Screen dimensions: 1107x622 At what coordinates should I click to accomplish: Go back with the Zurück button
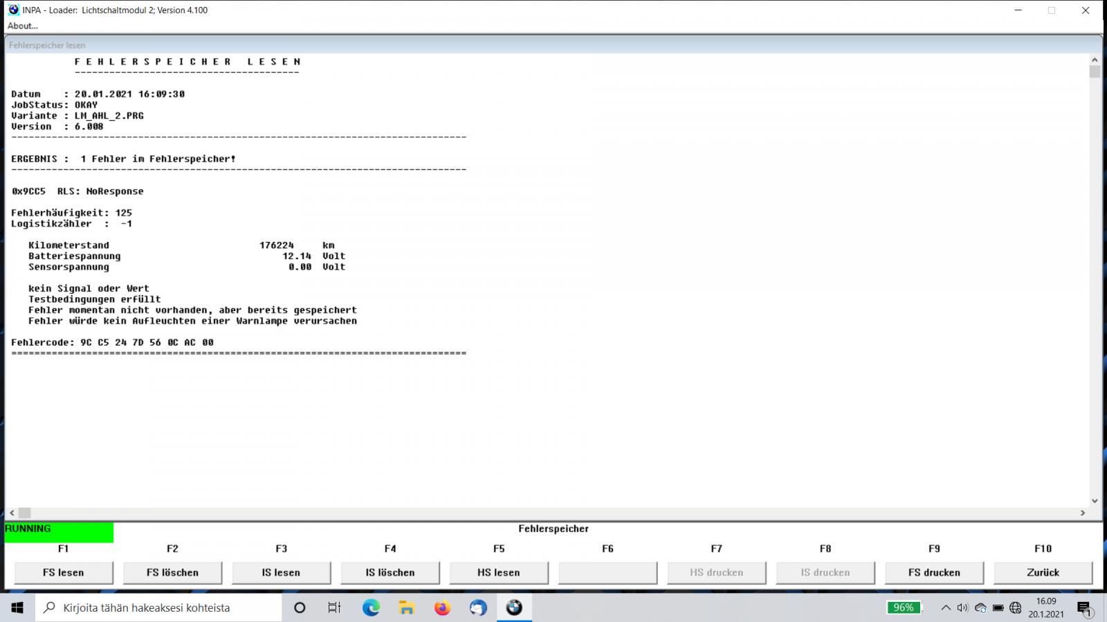[x=1043, y=572]
